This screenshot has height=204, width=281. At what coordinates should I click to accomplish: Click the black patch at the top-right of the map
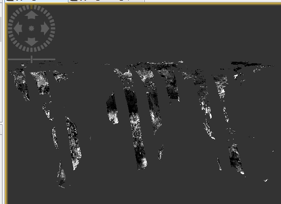tap(246, 64)
